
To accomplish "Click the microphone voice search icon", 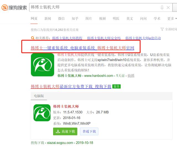I will 162,7.
